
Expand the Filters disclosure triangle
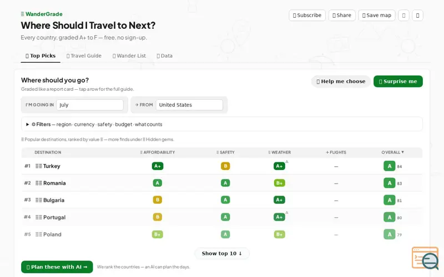click(27, 124)
